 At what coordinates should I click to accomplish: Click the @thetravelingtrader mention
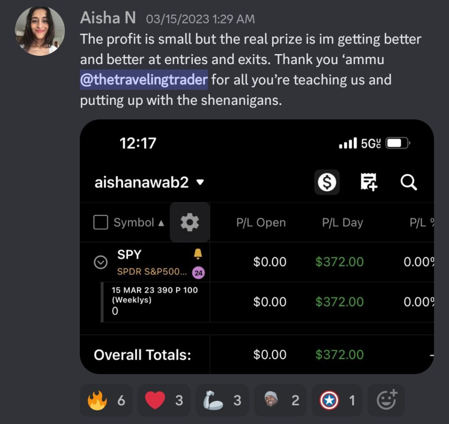tap(144, 80)
